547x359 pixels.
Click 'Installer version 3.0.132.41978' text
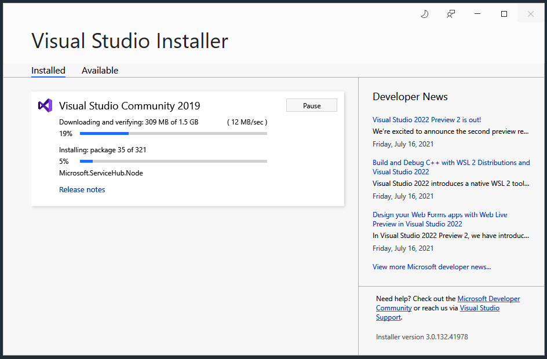tap(422, 336)
